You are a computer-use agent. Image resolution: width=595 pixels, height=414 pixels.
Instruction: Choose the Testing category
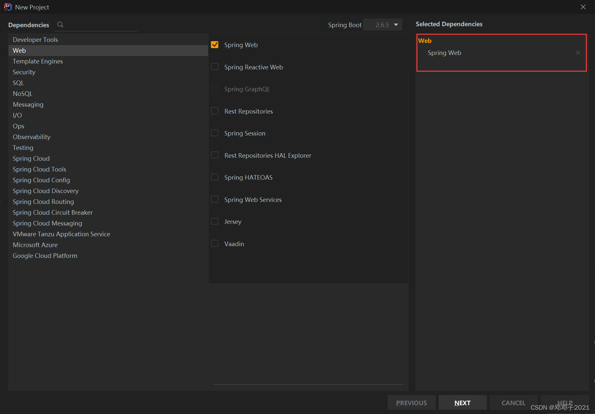(108, 148)
